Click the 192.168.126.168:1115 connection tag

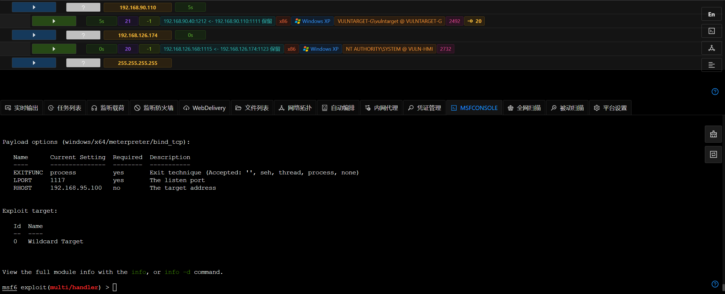(x=222, y=49)
